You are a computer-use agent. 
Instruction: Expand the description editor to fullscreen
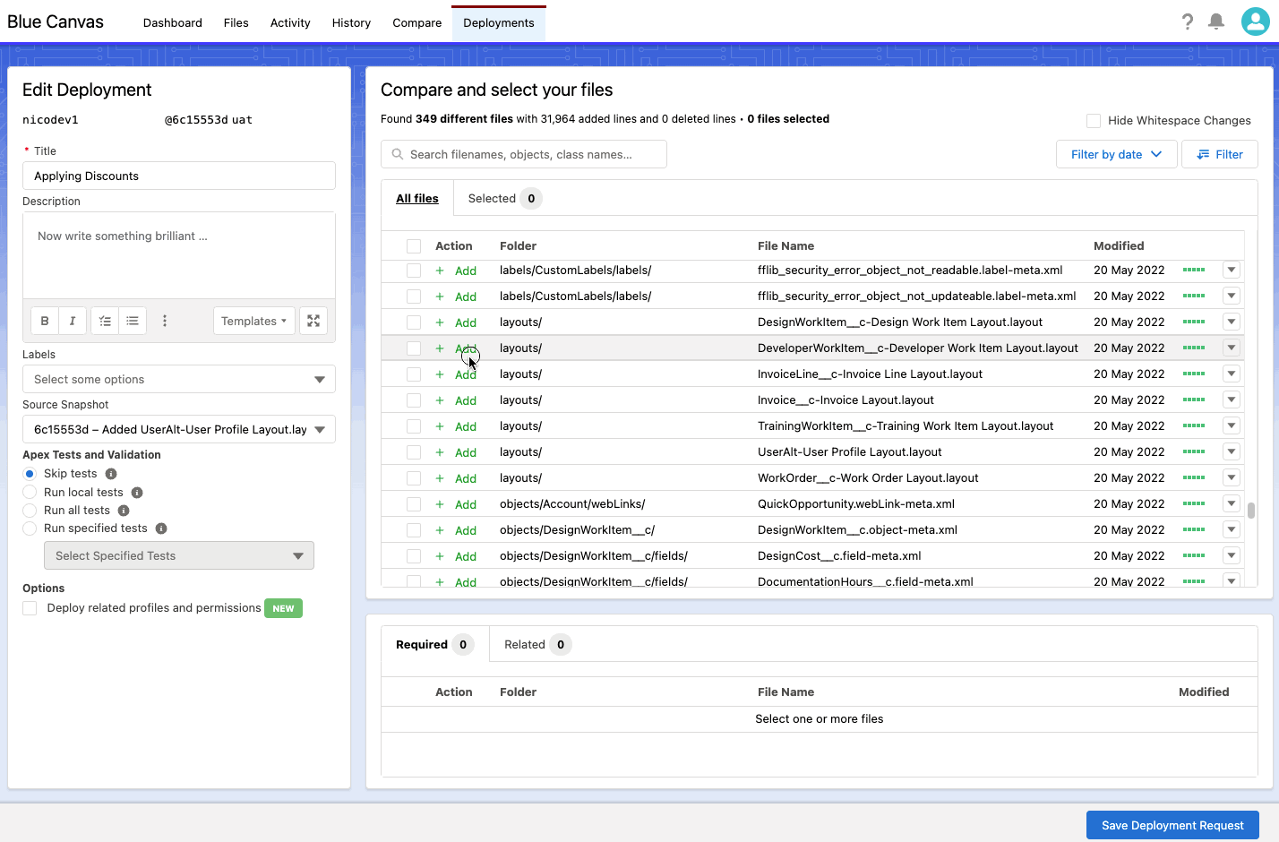pyautogui.click(x=313, y=320)
